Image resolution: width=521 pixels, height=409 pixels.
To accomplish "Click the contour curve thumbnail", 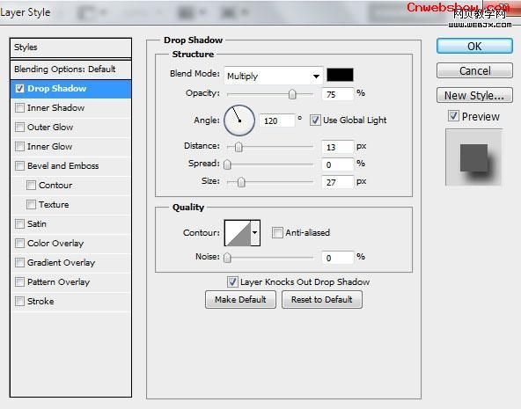I will (x=238, y=233).
